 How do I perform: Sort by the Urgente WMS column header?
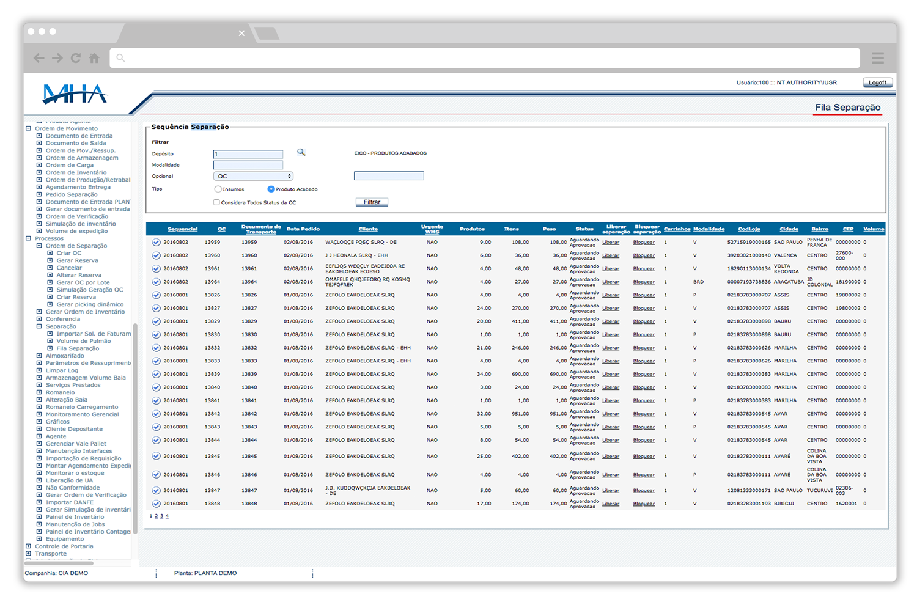coord(432,229)
